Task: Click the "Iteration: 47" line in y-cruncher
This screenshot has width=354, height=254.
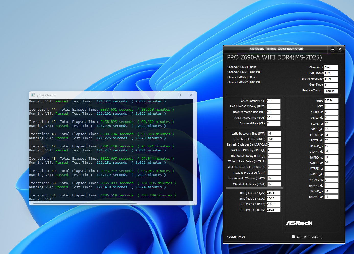Action: tap(102, 146)
